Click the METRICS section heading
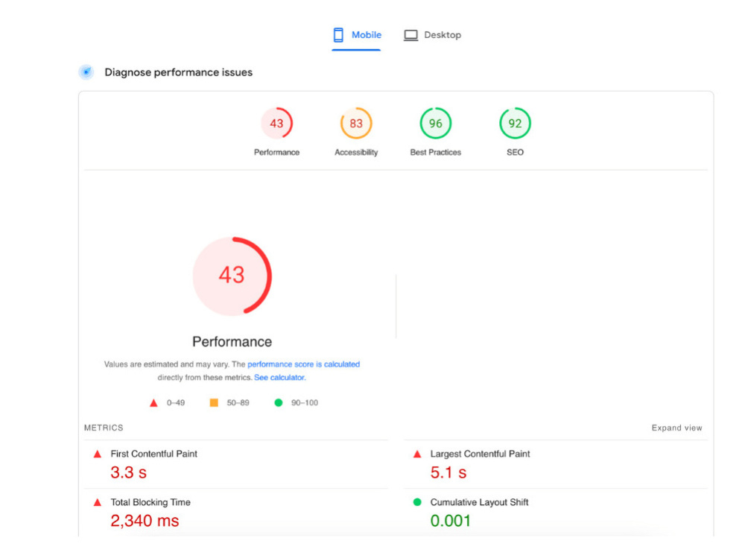 [x=104, y=428]
